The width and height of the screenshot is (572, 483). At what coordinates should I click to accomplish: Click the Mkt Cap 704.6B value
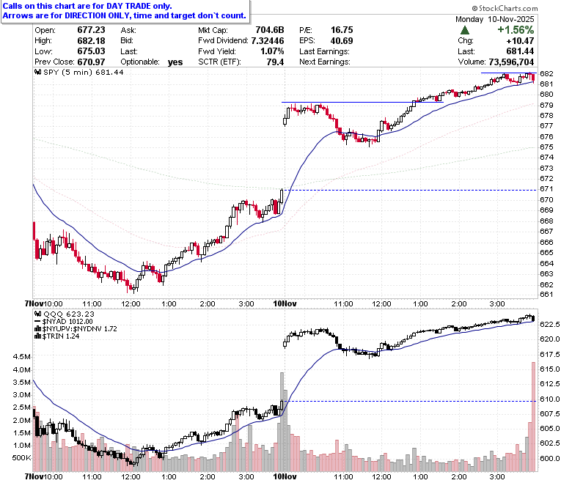point(270,30)
